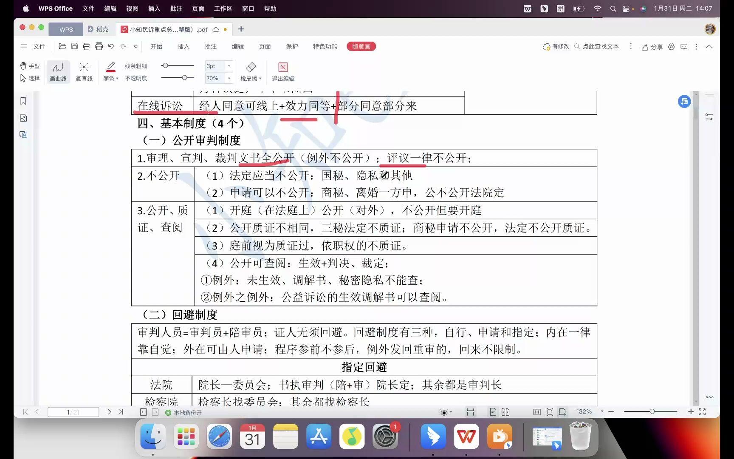Switch to the 稻壳 tab
Viewport: 734px width, 459px height.
(x=98, y=29)
